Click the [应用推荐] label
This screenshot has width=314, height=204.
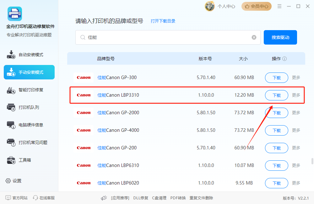click(x=120, y=198)
